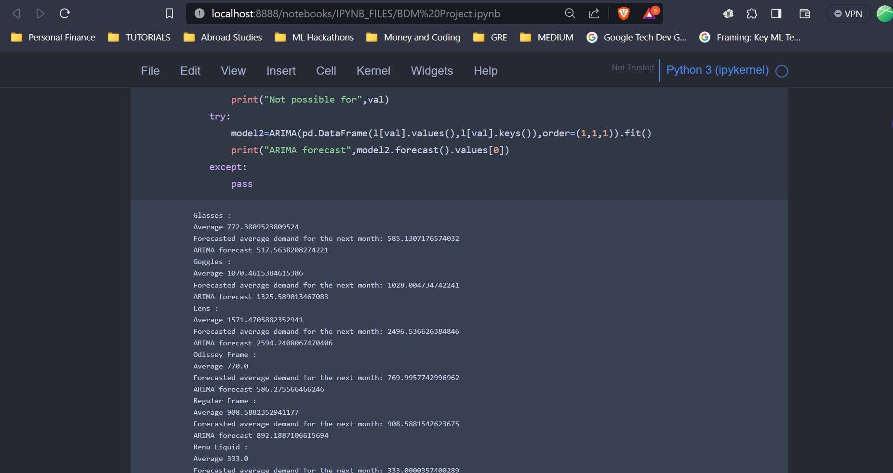The width and height of the screenshot is (893, 473).
Task: Click output line 'Regular Frame :'
Action: 225,401
